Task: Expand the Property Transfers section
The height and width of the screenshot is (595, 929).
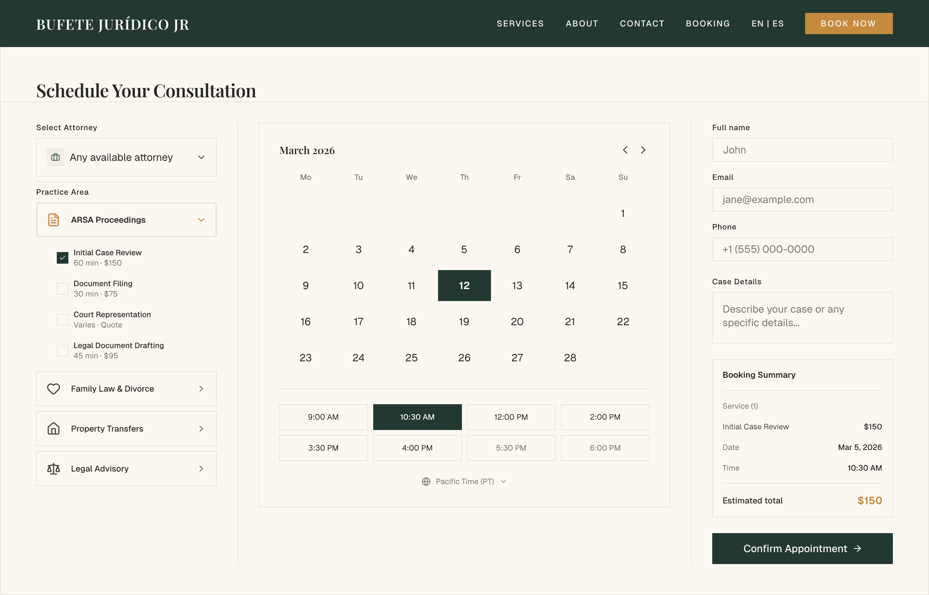Action: [x=126, y=428]
